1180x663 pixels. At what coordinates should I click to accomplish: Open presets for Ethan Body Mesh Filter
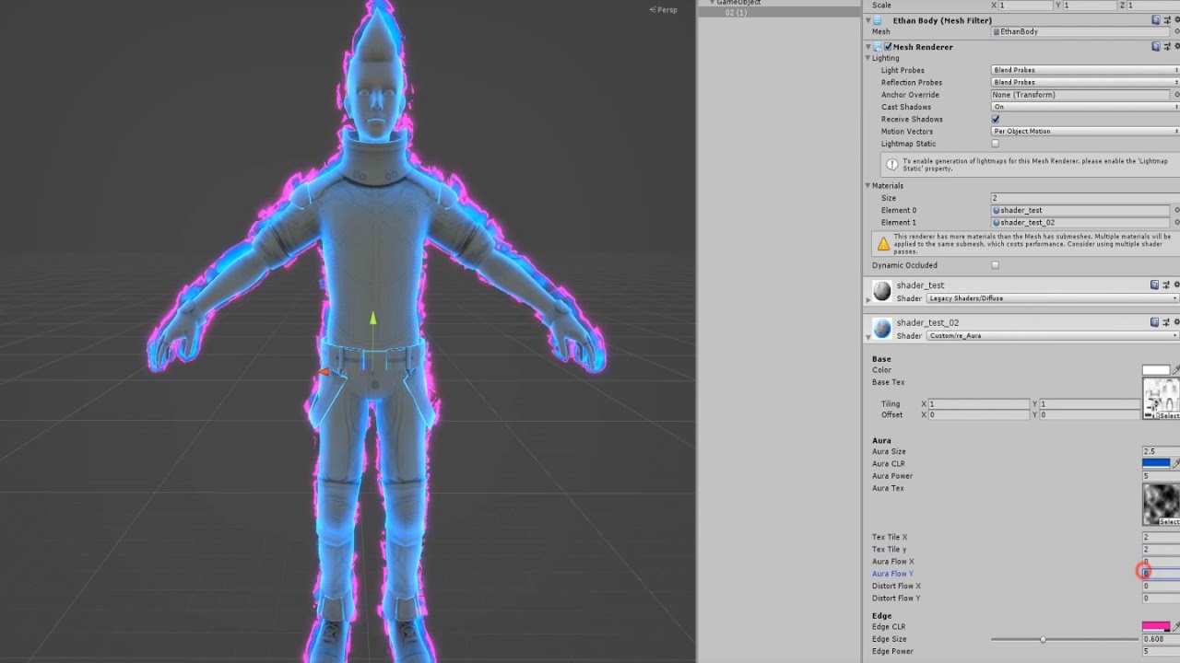click(x=1166, y=20)
